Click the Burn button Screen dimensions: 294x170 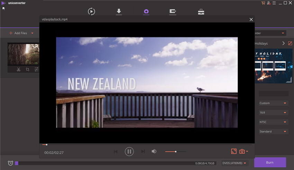(270, 162)
